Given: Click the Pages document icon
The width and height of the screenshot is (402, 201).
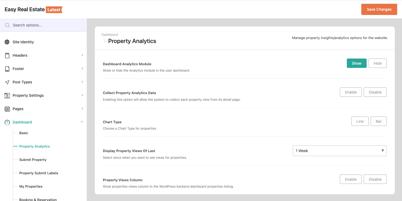Looking at the screenshot, I should tap(7, 109).
